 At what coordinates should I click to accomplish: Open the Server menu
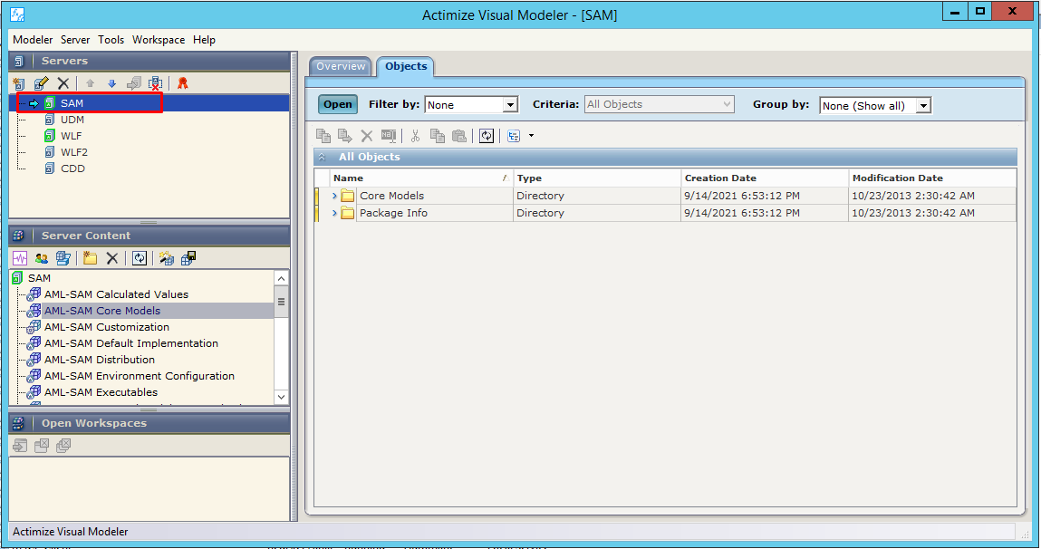(x=75, y=40)
